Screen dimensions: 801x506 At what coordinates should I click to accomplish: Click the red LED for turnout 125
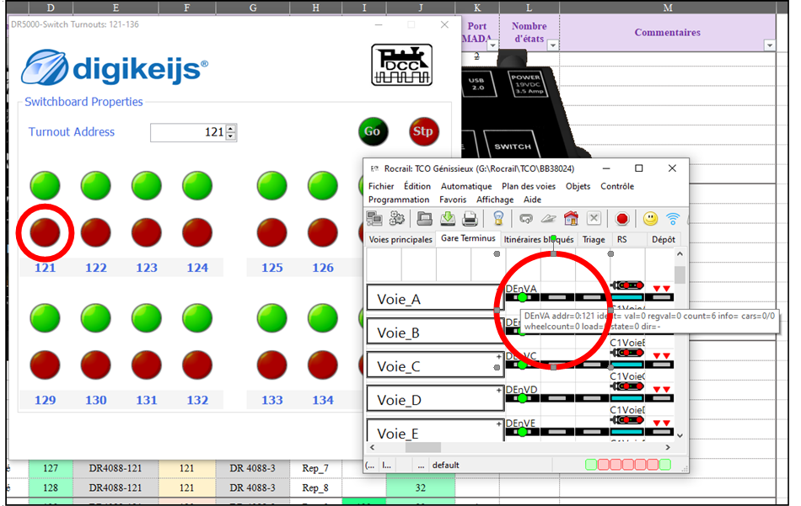tap(271, 232)
